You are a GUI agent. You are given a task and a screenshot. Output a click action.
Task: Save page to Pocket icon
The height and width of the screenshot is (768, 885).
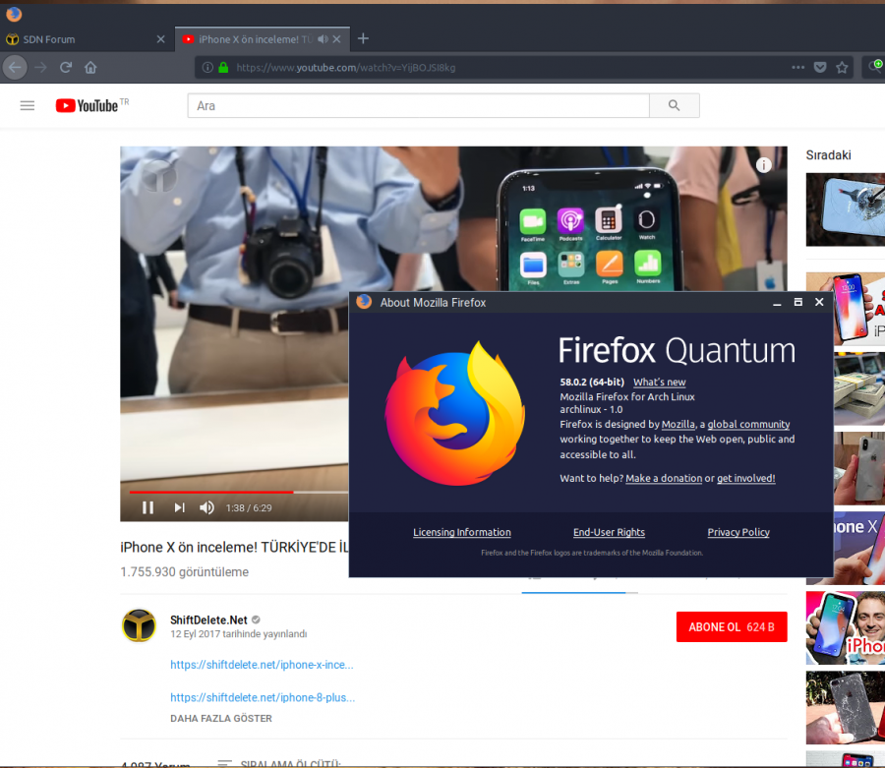tap(820, 68)
